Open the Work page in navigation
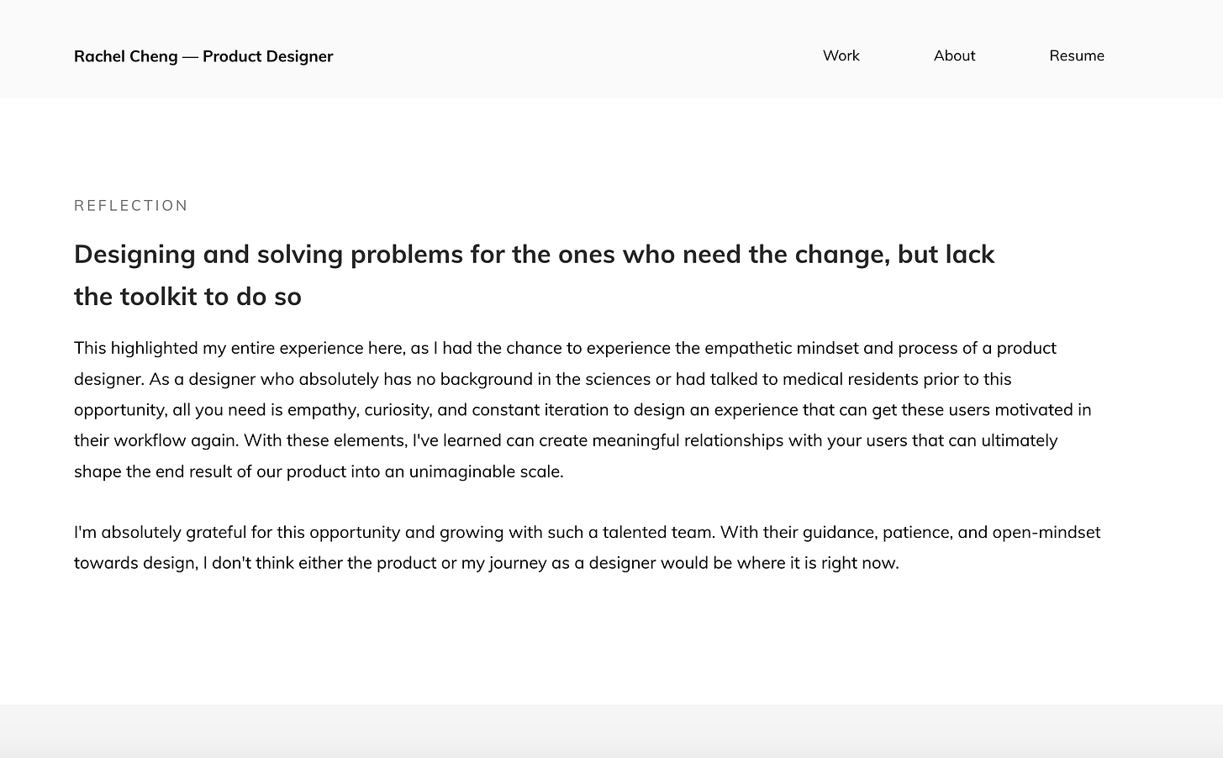Screen dimensions: 1223x758 coord(841,55)
